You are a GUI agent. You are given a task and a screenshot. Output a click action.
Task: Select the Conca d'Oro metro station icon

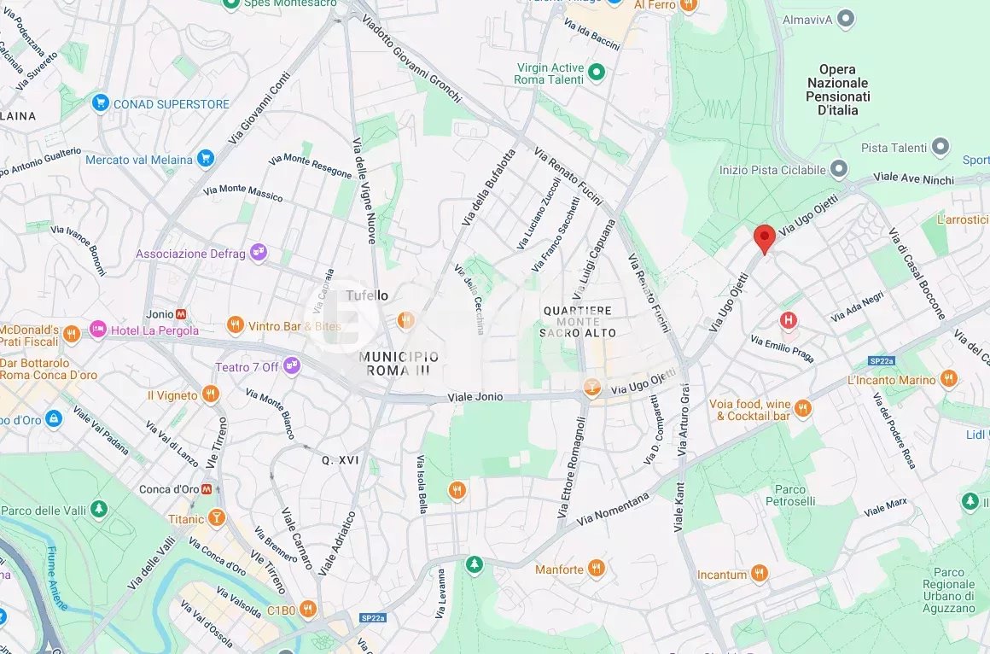click(x=206, y=489)
